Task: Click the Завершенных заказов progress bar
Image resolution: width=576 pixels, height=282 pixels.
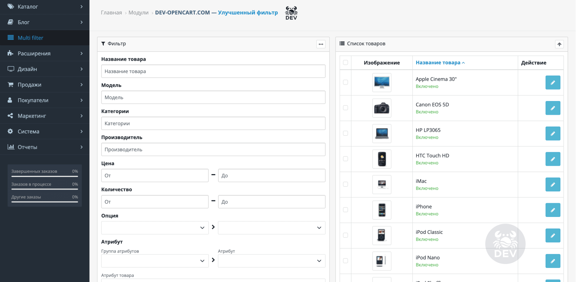Action: pos(45,176)
